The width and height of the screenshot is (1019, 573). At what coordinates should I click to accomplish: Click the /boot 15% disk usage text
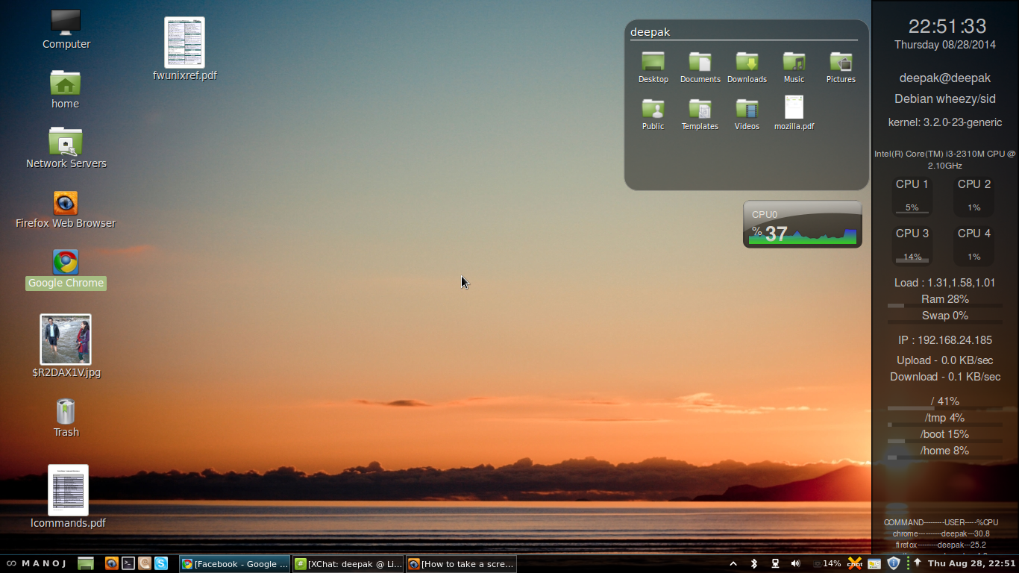tap(945, 434)
